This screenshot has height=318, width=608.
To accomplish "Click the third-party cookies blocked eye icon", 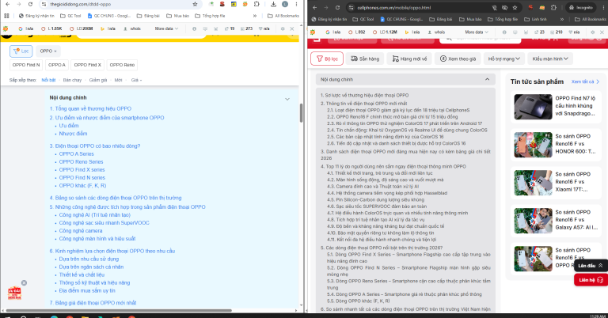I will [x=504, y=8].
